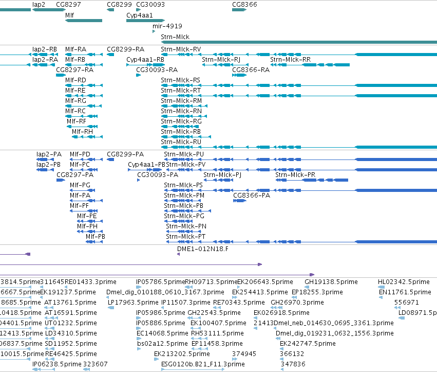
Task: Select protein Iap2-PB
Action: click(x=48, y=165)
